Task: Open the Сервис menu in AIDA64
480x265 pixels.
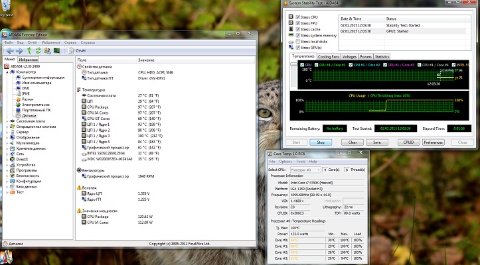Action: [x=69, y=42]
